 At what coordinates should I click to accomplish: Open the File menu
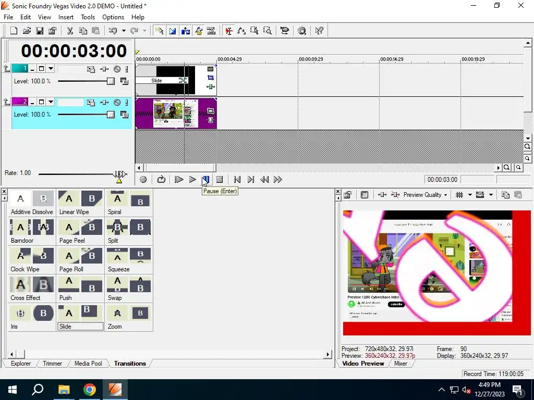click(x=8, y=17)
